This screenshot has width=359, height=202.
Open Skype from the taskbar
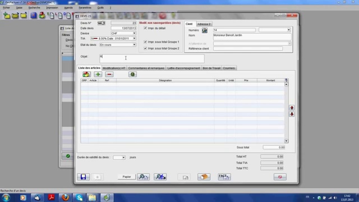coord(79,198)
